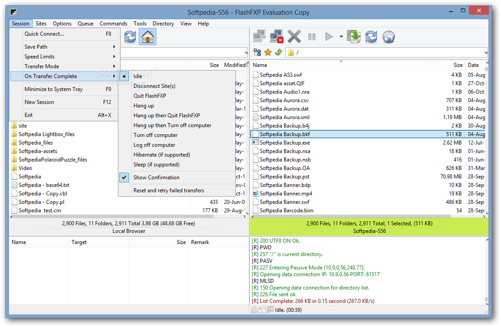The height and width of the screenshot is (327, 501).
Task: Click the site folder icon in local list
Action: point(14,125)
